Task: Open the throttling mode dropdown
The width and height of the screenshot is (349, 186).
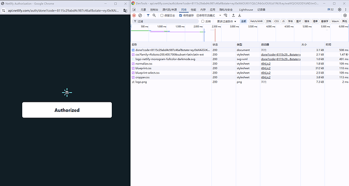Action: pos(209,15)
